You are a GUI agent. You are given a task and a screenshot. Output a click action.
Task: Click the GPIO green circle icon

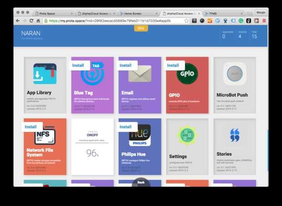pyautogui.click(x=187, y=74)
